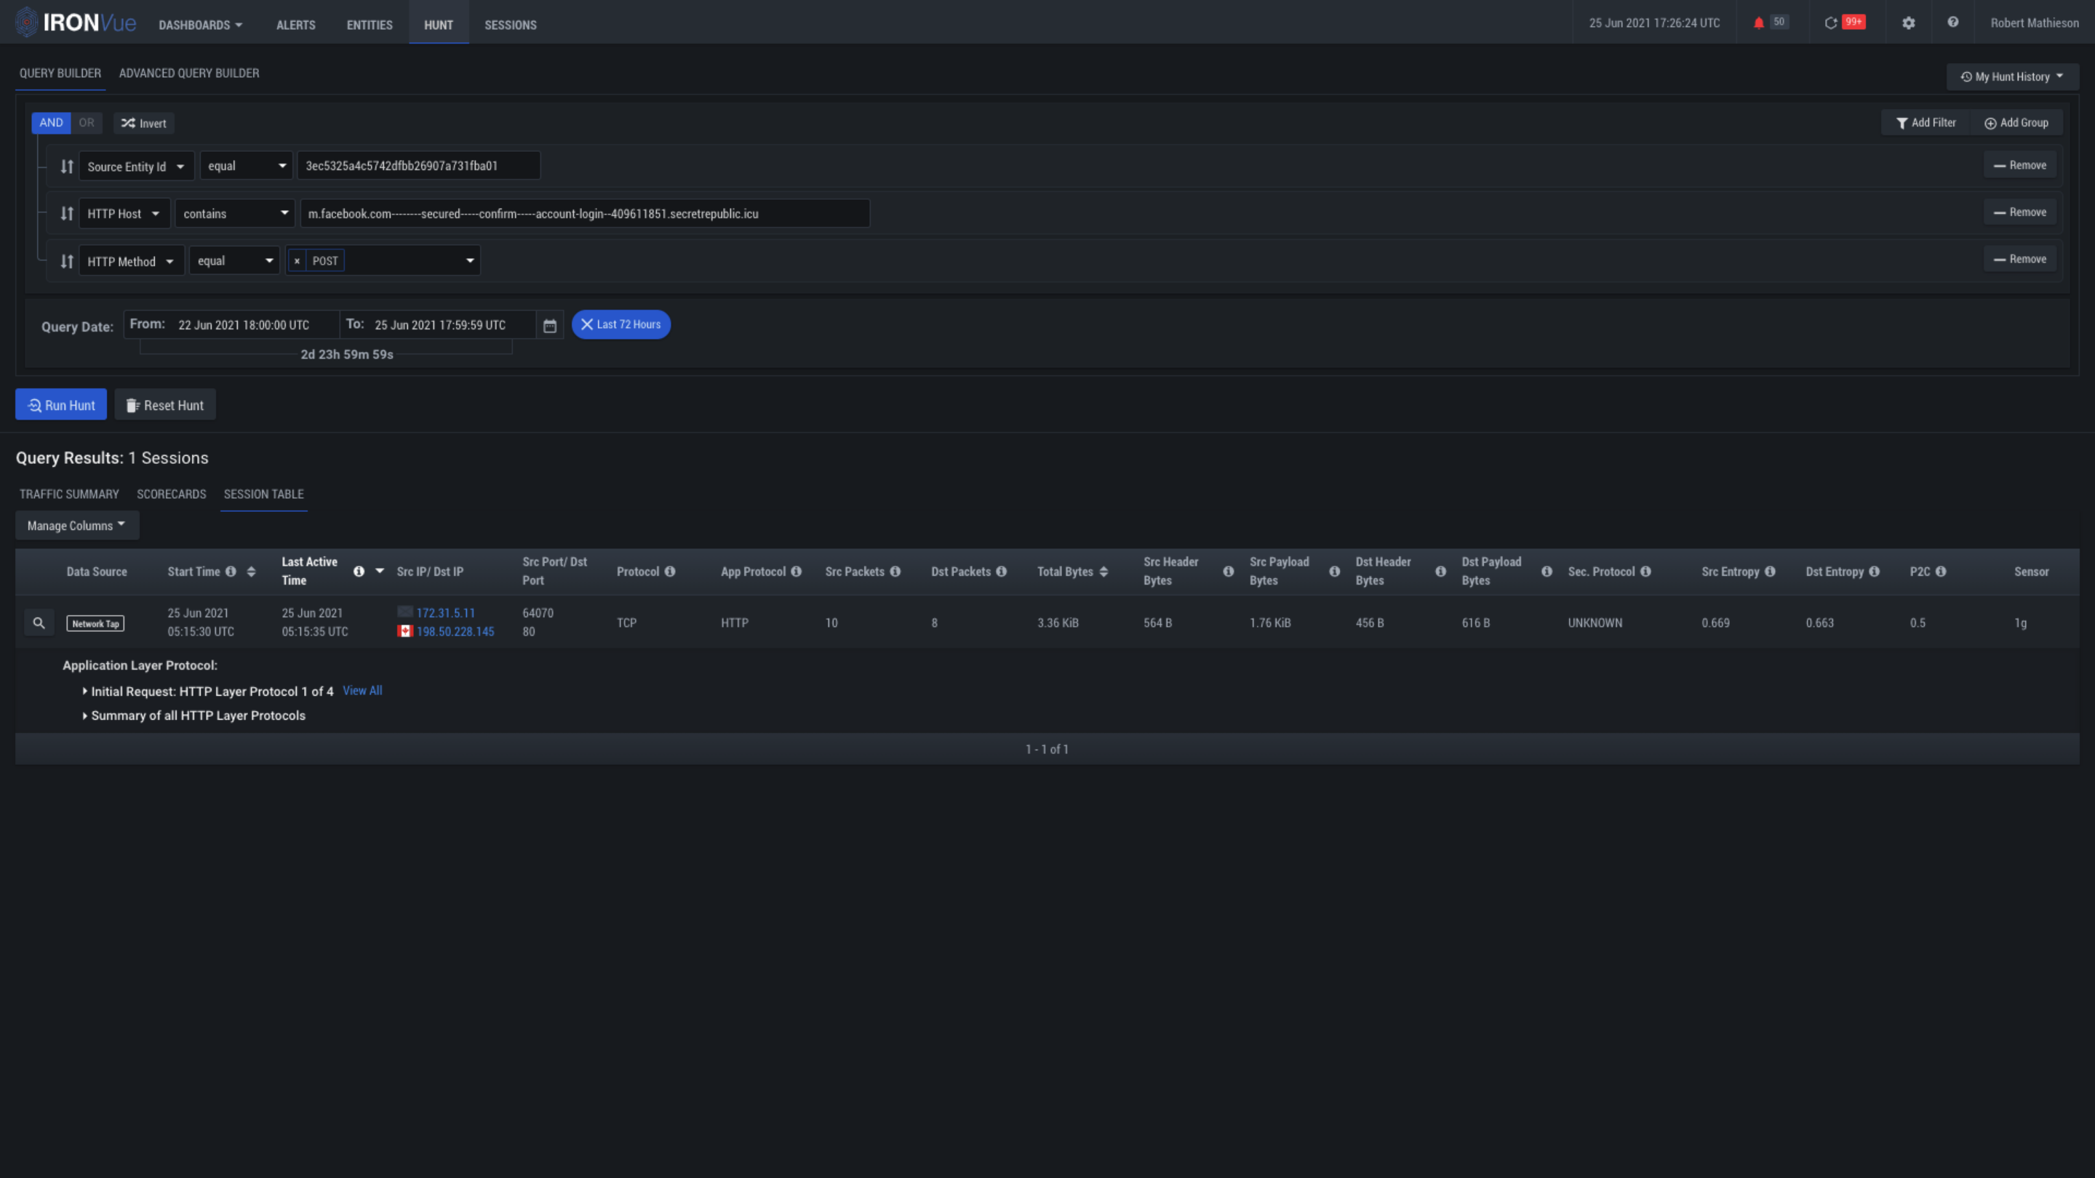Click reorder arrows on HTTP Host filter

(67, 214)
